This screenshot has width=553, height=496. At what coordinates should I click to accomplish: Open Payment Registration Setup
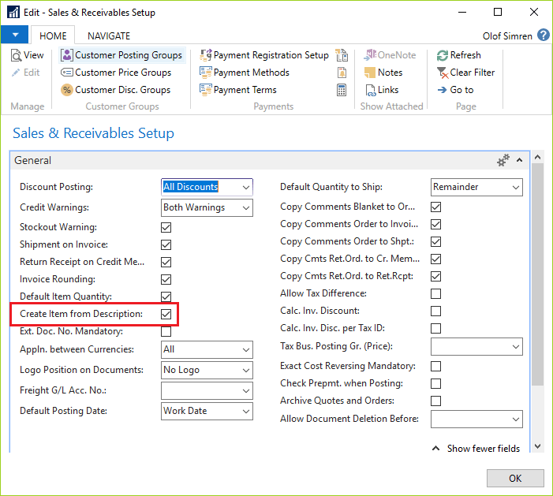(263, 55)
